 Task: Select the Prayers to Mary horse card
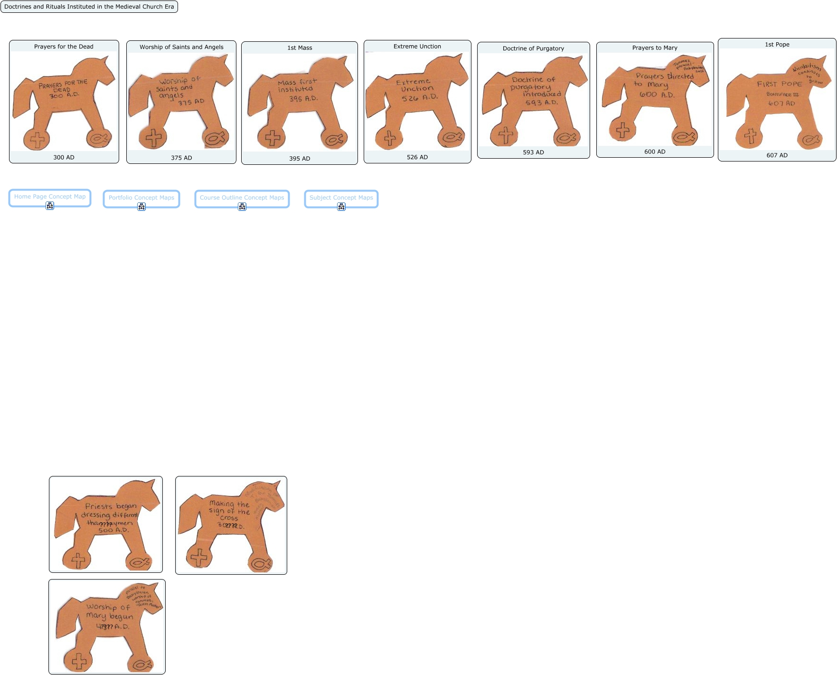[x=655, y=99]
